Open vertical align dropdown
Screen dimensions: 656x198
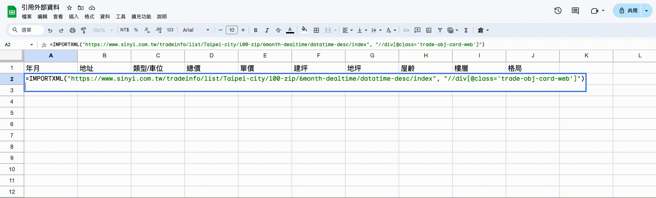pos(362,30)
